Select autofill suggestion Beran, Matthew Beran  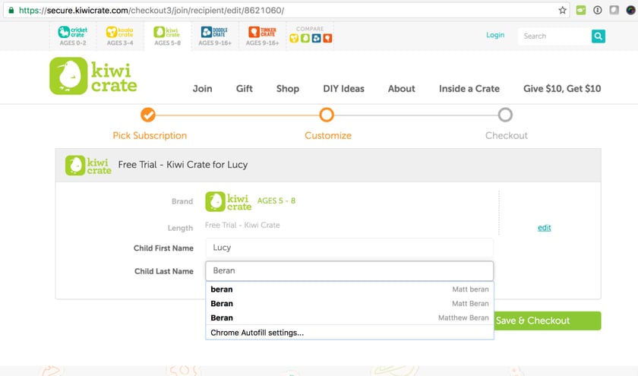coord(349,318)
